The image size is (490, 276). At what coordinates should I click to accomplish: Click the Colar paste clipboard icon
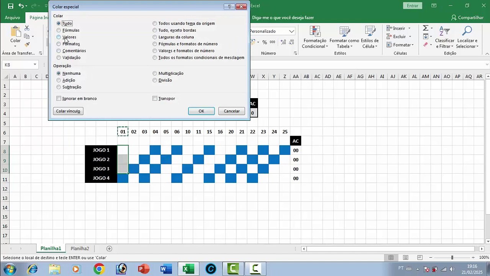pyautogui.click(x=15, y=31)
